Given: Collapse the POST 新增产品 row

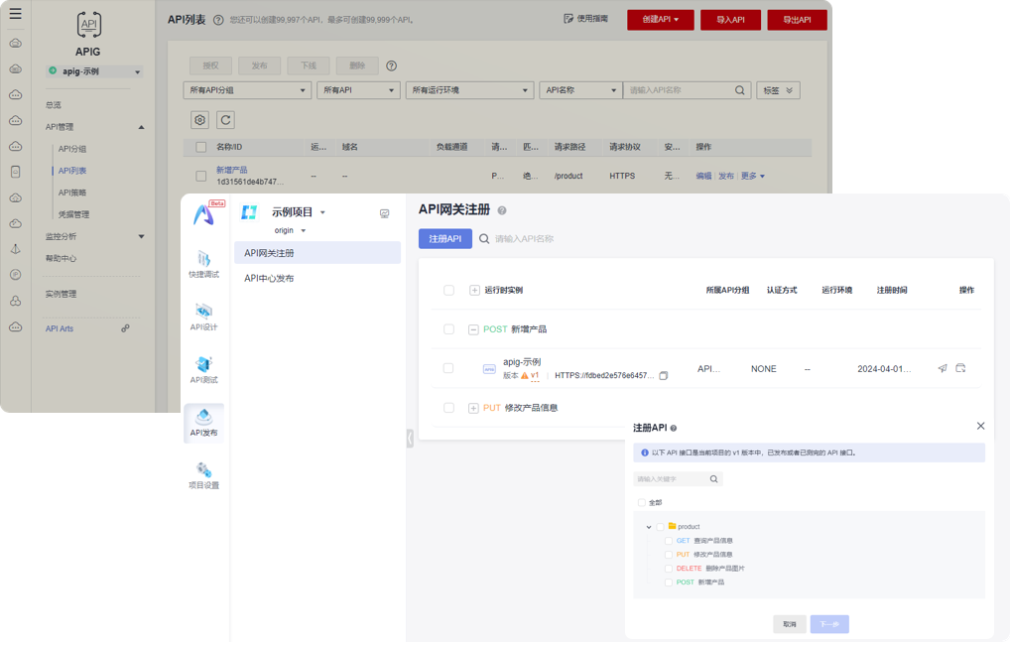Looking at the screenshot, I should tap(473, 329).
